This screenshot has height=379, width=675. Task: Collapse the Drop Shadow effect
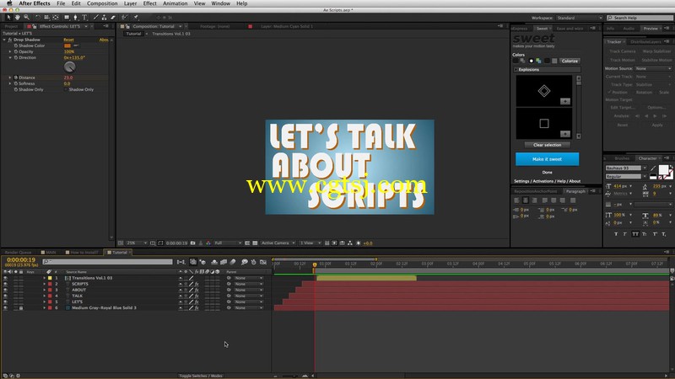tap(4, 40)
